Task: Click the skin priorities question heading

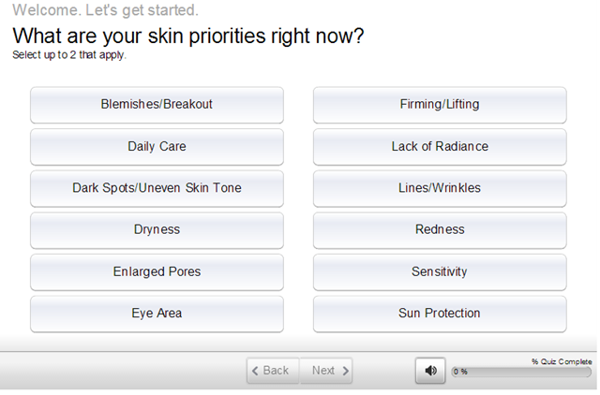Action: click(x=188, y=37)
